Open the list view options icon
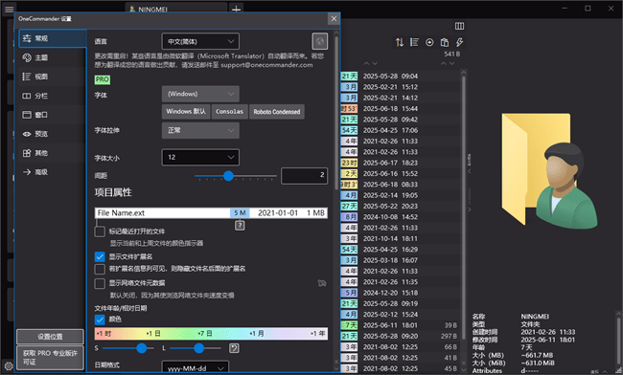The width and height of the screenshot is (623, 375). [x=414, y=42]
